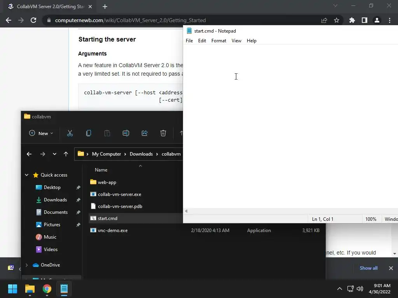Open Notepad from the taskbar
Image resolution: width=398 pixels, height=298 pixels.
coord(64,289)
